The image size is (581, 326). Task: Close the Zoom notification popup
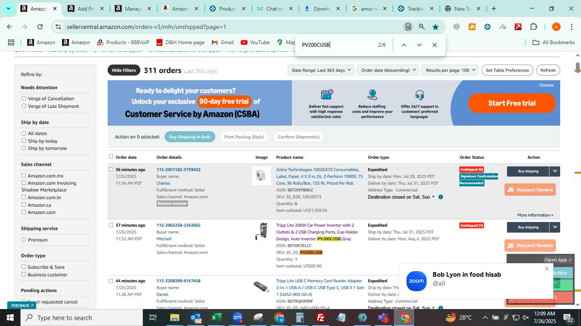coord(547,268)
